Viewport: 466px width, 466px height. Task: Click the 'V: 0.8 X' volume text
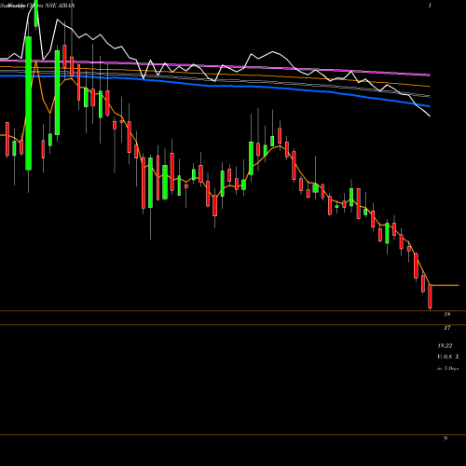pos(448,357)
